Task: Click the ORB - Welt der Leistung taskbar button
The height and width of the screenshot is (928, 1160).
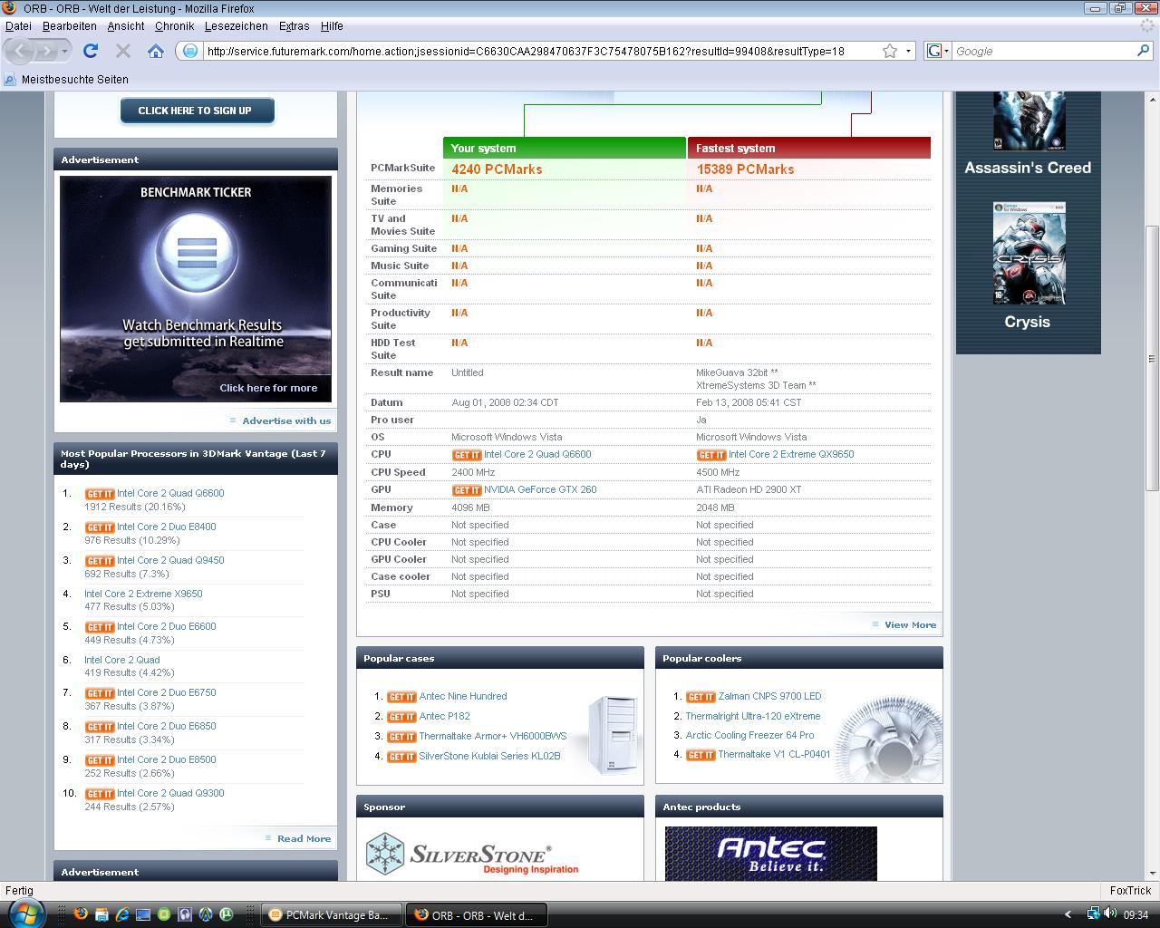Action: [x=478, y=914]
